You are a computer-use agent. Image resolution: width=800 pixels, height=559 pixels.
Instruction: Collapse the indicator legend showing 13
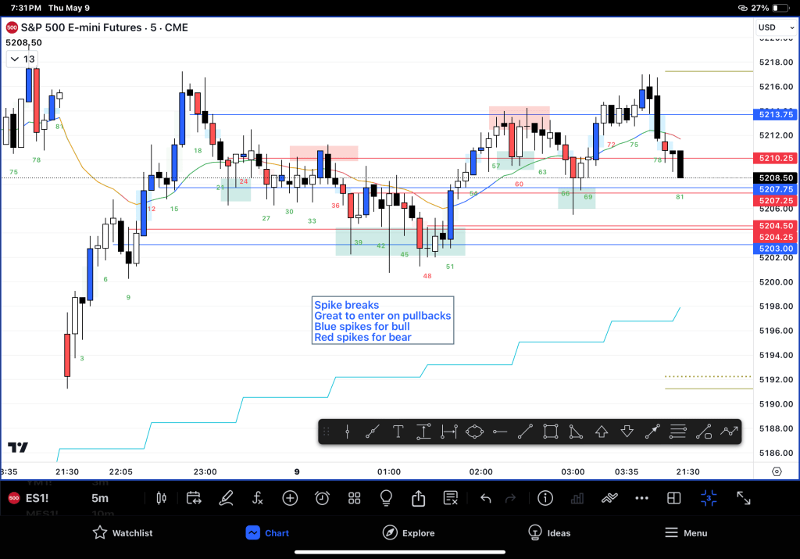click(22, 59)
